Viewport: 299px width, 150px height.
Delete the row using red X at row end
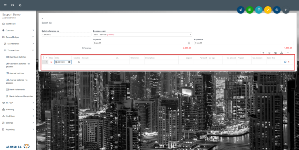tap(288, 62)
